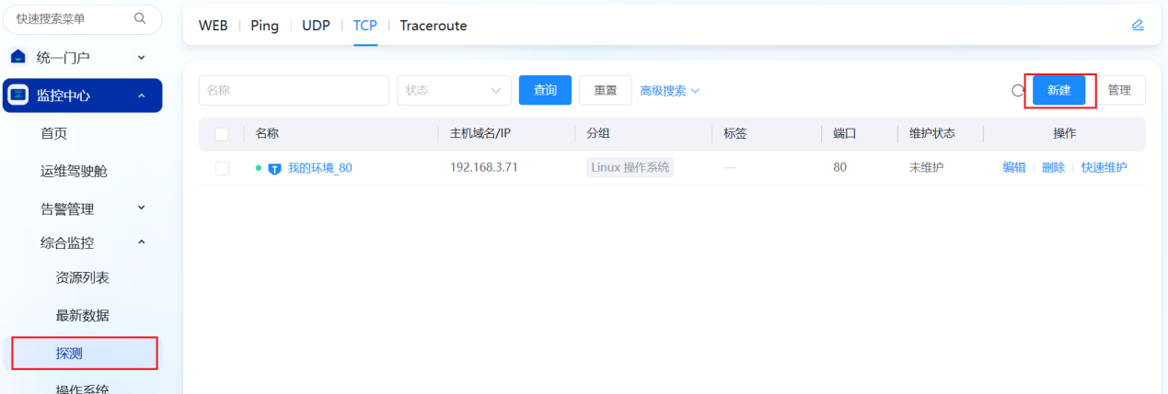Click the Linux 操作系统 group tag

pyautogui.click(x=630, y=168)
